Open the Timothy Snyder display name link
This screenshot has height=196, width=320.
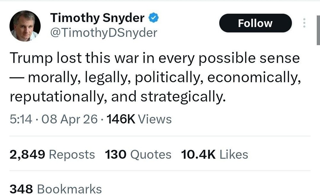[x=97, y=18]
